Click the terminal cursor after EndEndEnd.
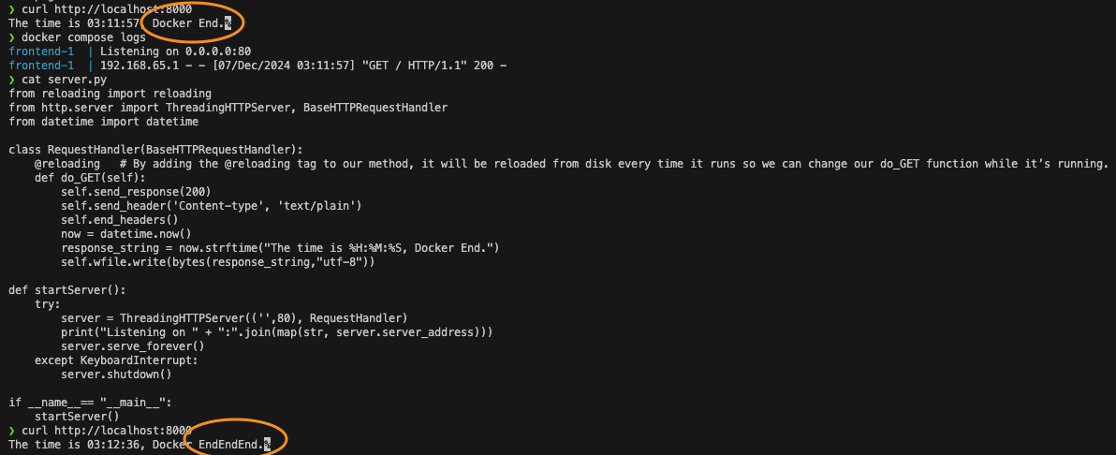Viewport: 1116px width, 455px height. pyautogui.click(x=267, y=445)
